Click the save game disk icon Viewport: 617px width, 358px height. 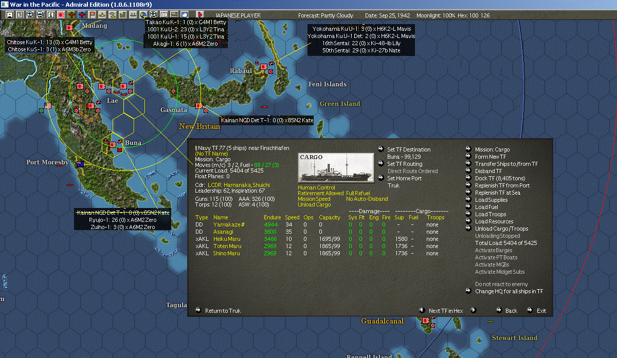pos(10,15)
